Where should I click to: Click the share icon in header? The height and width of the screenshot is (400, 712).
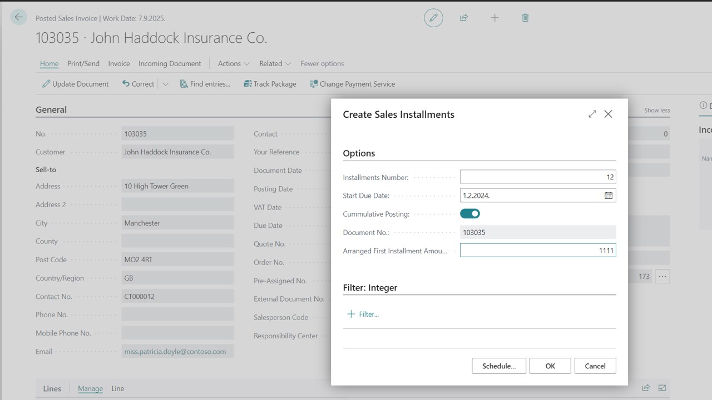464,18
